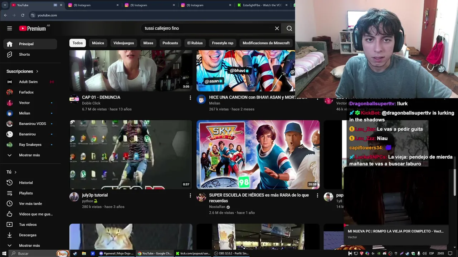This screenshot has width=458, height=257.
Task: Open options for CAP 01 - DENUNCIA video
Action: point(190,98)
